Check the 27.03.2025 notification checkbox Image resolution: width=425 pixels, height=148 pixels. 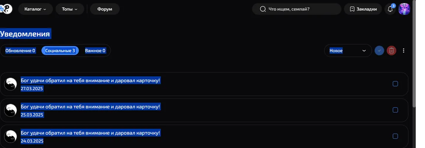pyautogui.click(x=395, y=84)
